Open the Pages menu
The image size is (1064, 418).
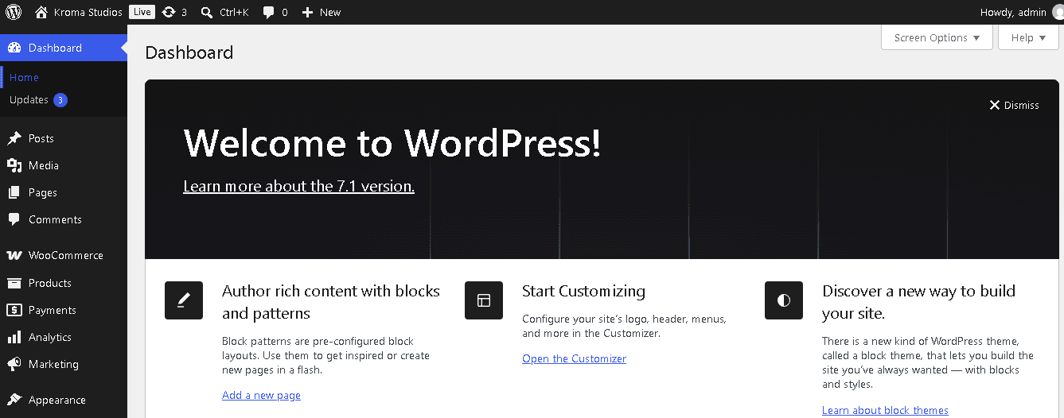coord(64,192)
